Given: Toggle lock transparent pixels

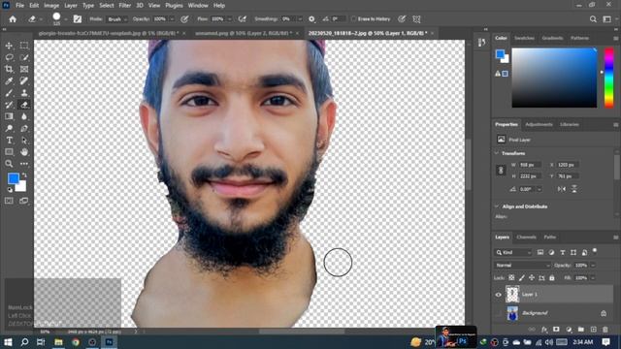Looking at the screenshot, I should tap(511, 278).
